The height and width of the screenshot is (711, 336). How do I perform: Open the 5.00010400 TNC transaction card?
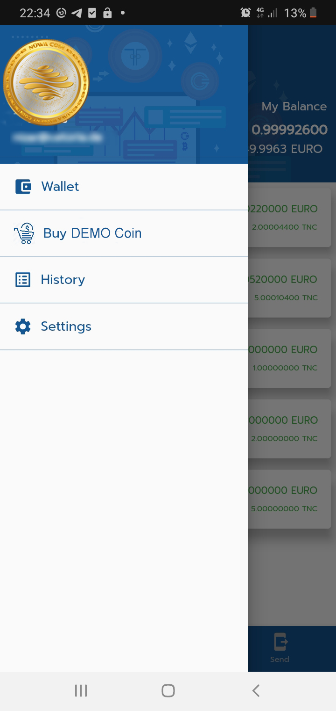(289, 288)
